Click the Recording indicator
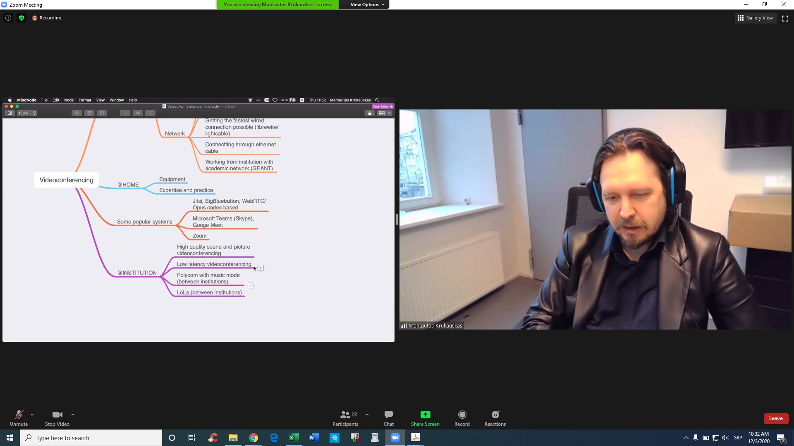 [x=47, y=18]
